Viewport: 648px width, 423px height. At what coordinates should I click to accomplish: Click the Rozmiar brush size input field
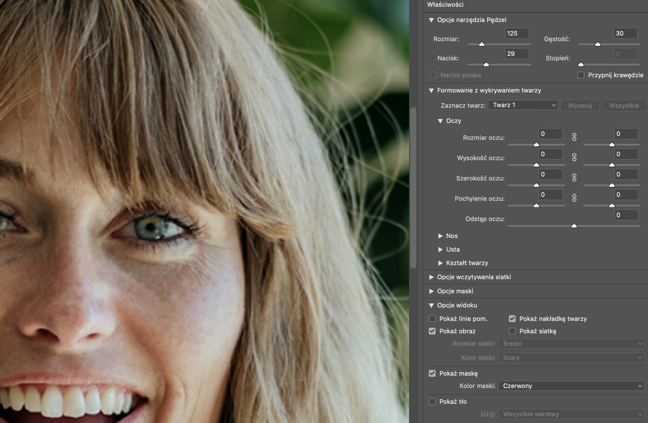click(516, 33)
